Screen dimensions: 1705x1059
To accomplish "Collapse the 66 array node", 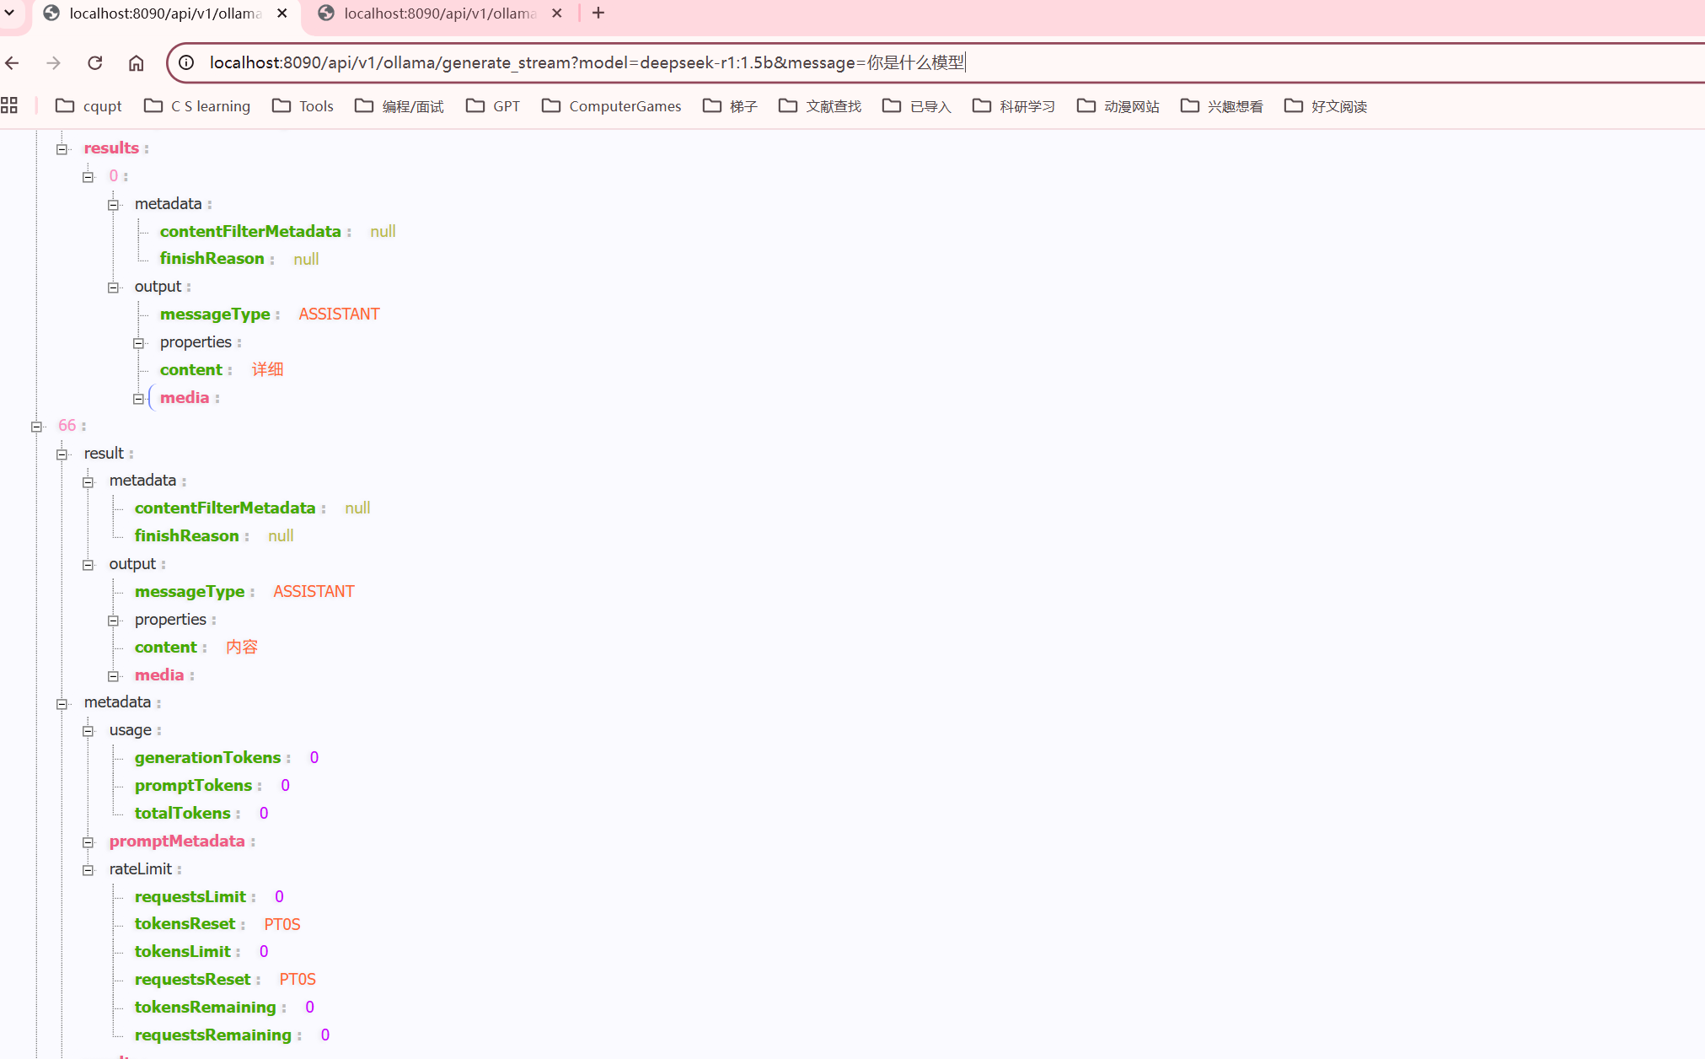I will tap(36, 427).
